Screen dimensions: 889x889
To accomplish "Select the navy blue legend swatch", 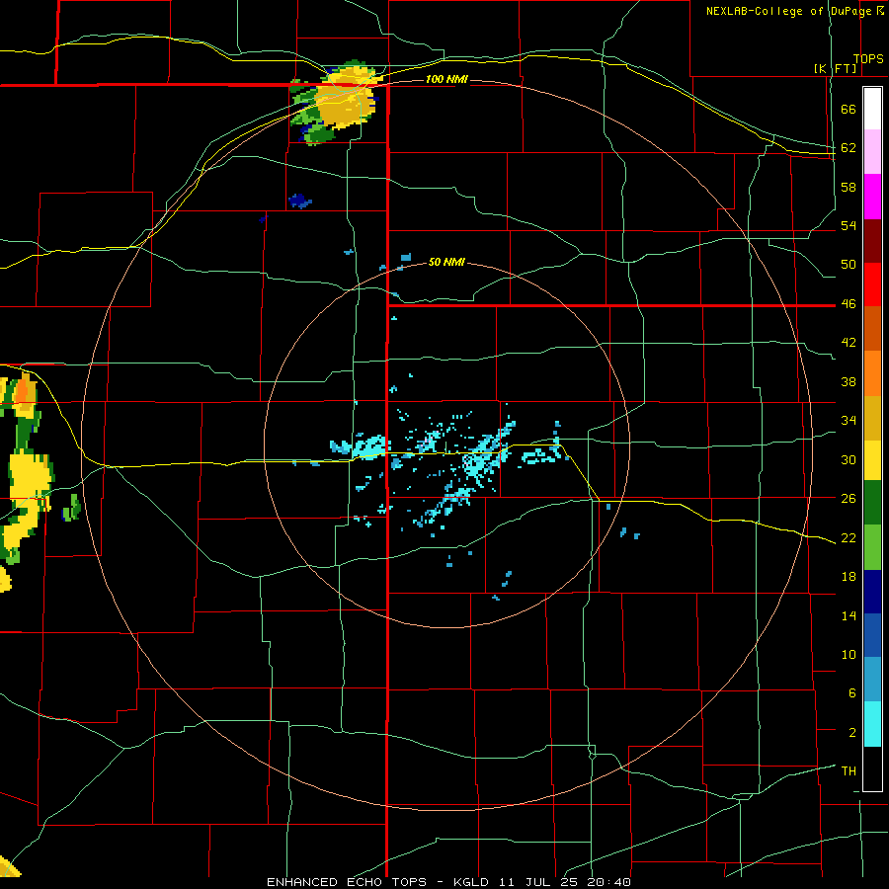I will 872,592.
